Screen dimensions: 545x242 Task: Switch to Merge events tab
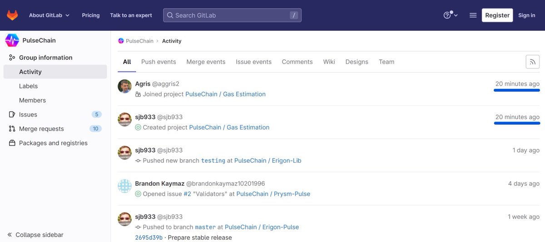[206, 62]
